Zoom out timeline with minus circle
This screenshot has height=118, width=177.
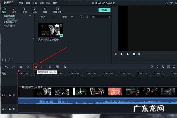174,67
